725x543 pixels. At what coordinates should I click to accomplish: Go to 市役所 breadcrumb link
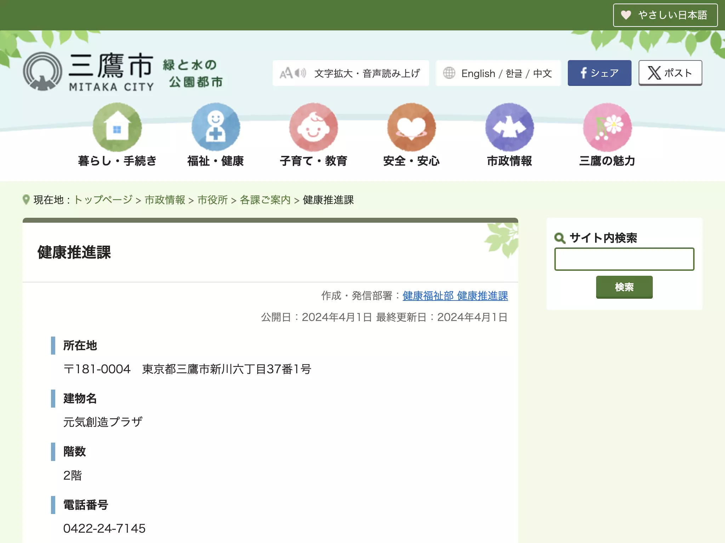click(x=212, y=200)
